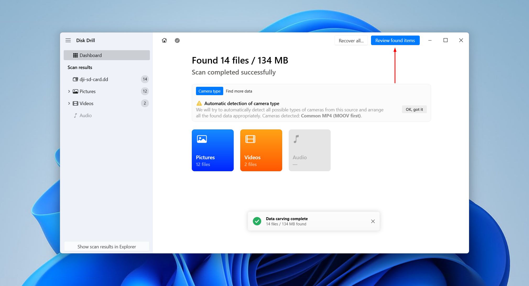Click the 12 count badge for Pictures
The image size is (529, 286).
(145, 91)
